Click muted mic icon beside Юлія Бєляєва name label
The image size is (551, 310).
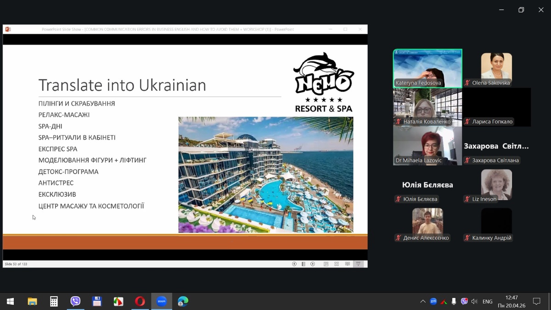click(x=398, y=199)
